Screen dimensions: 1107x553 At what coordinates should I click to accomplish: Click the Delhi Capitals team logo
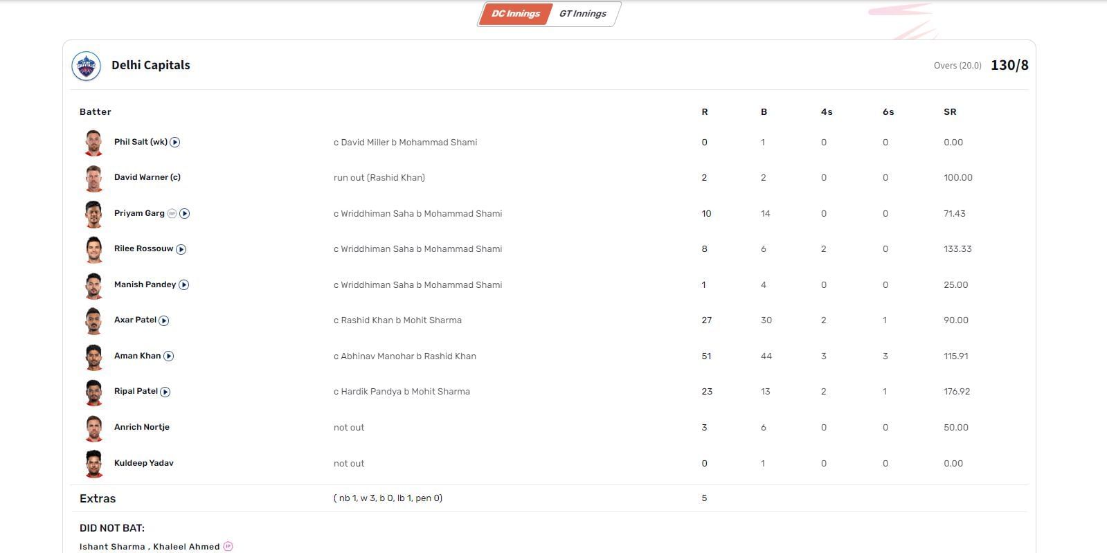[87, 66]
